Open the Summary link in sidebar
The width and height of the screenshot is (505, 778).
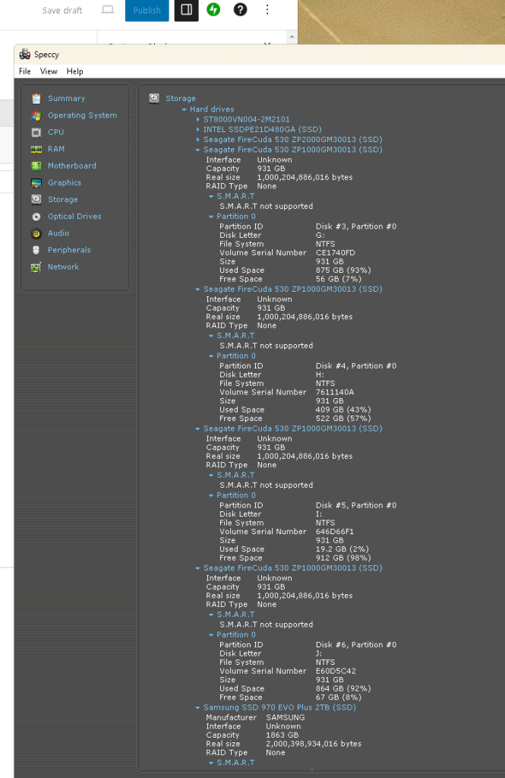click(x=67, y=99)
